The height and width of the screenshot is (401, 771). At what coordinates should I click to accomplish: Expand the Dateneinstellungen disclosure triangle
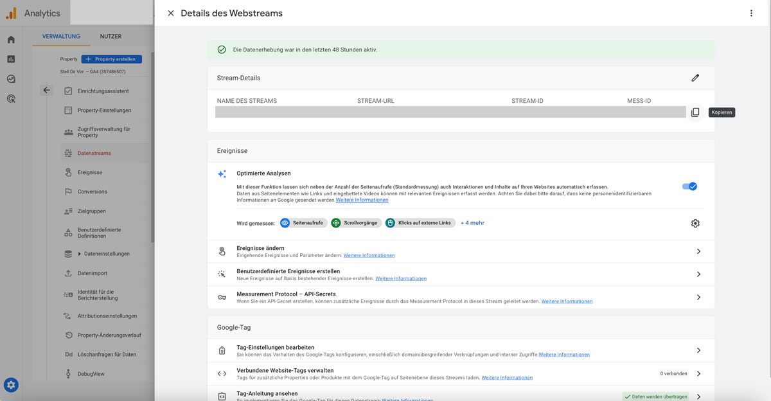click(80, 254)
